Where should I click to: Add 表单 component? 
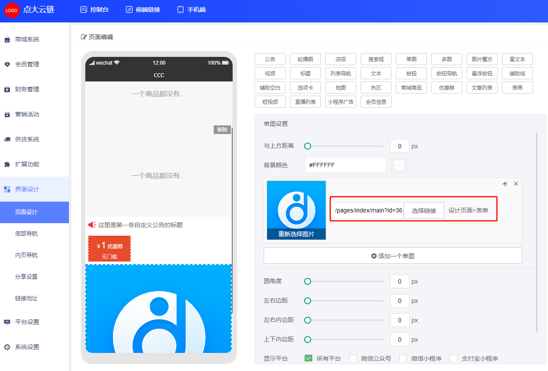tap(517, 87)
